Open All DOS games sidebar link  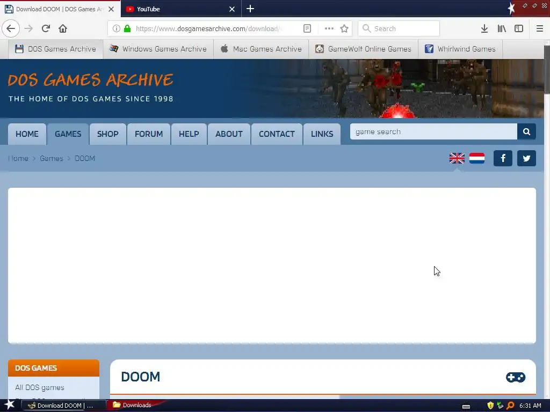[x=40, y=387]
